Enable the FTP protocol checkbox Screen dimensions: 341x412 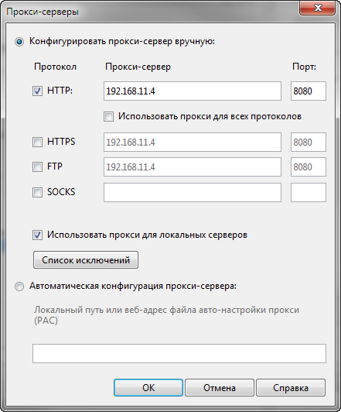37,167
